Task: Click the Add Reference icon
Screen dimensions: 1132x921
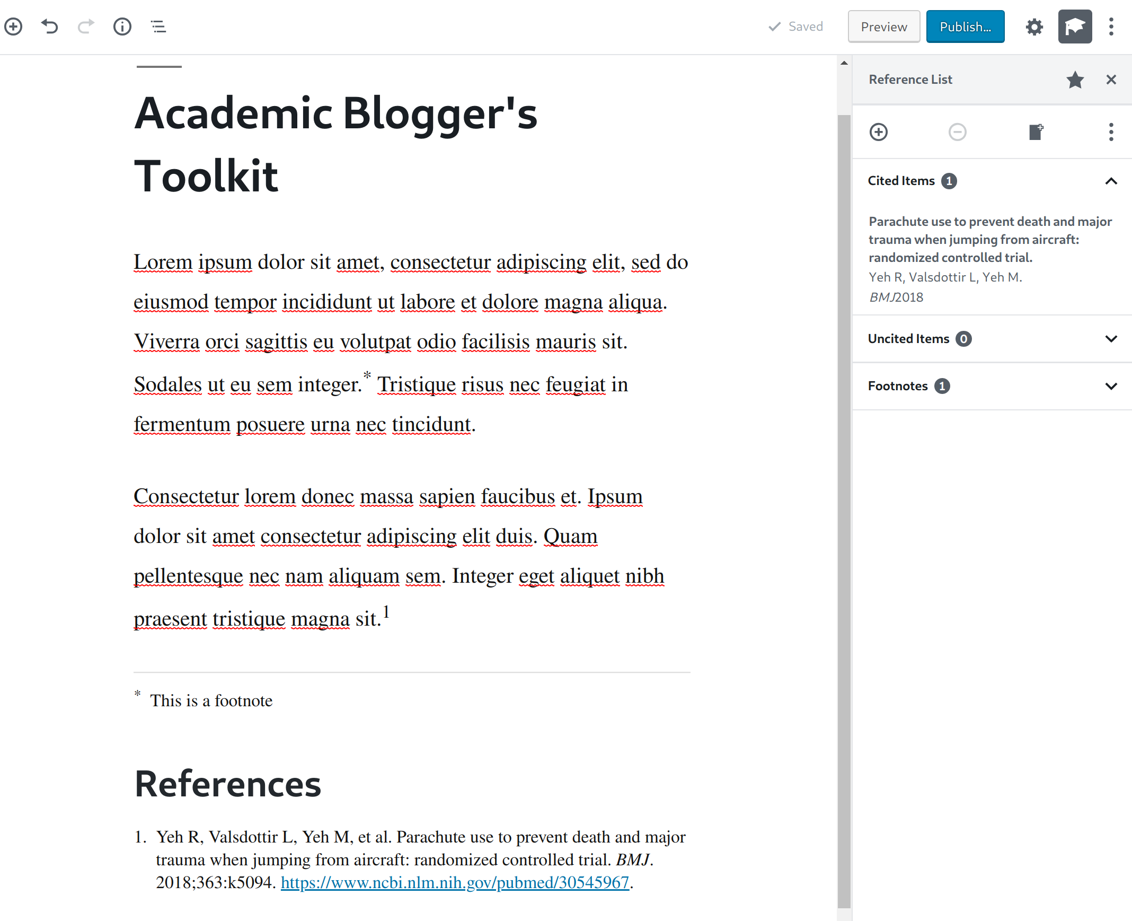Action: (x=878, y=131)
